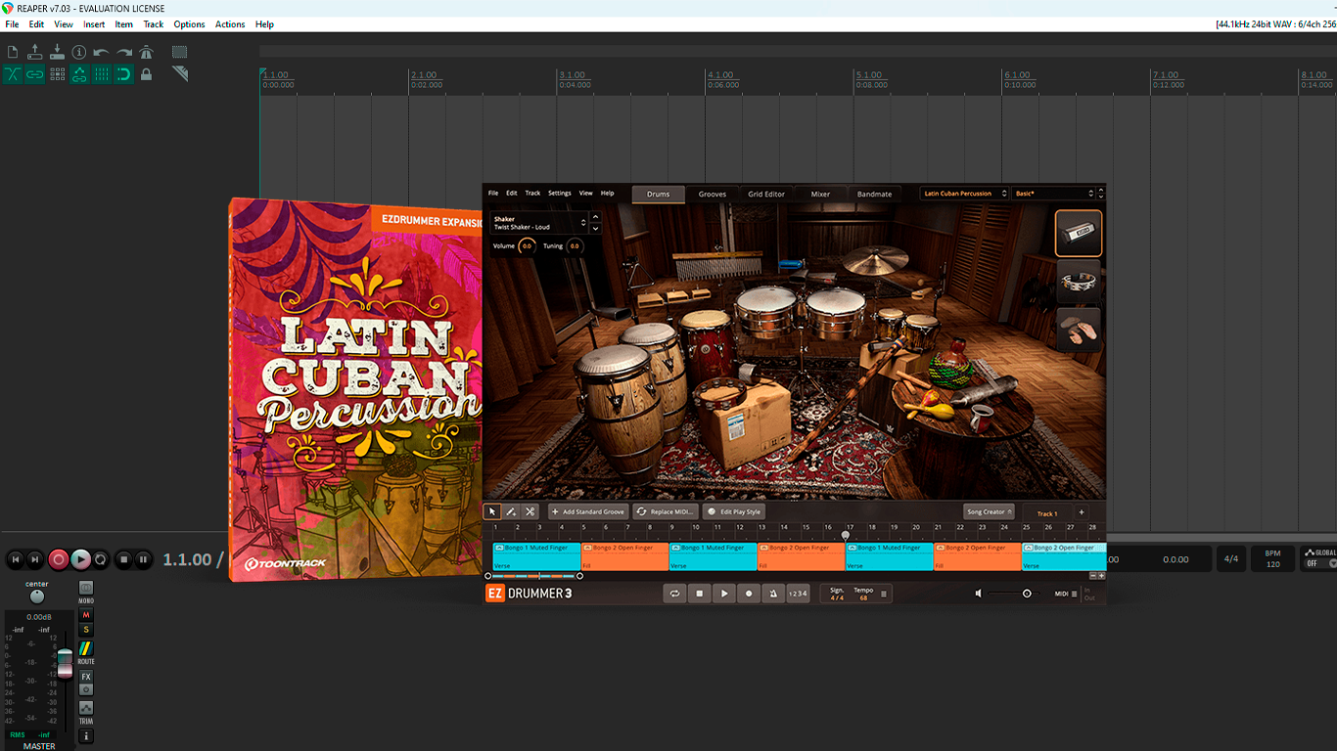This screenshot has width=1337, height=751.
Task: Open the REAPER Options menu
Action: point(189,24)
